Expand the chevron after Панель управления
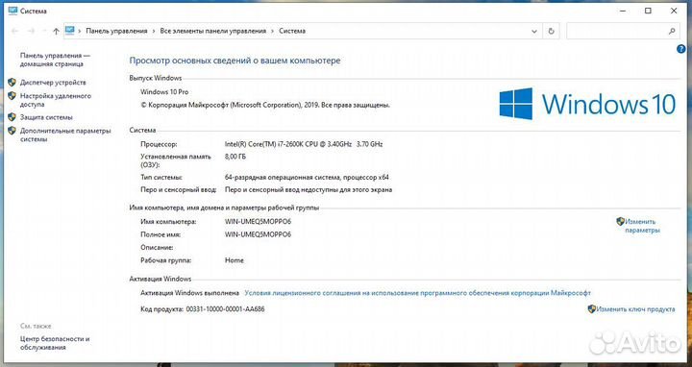The width and height of the screenshot is (692, 367). (x=154, y=32)
